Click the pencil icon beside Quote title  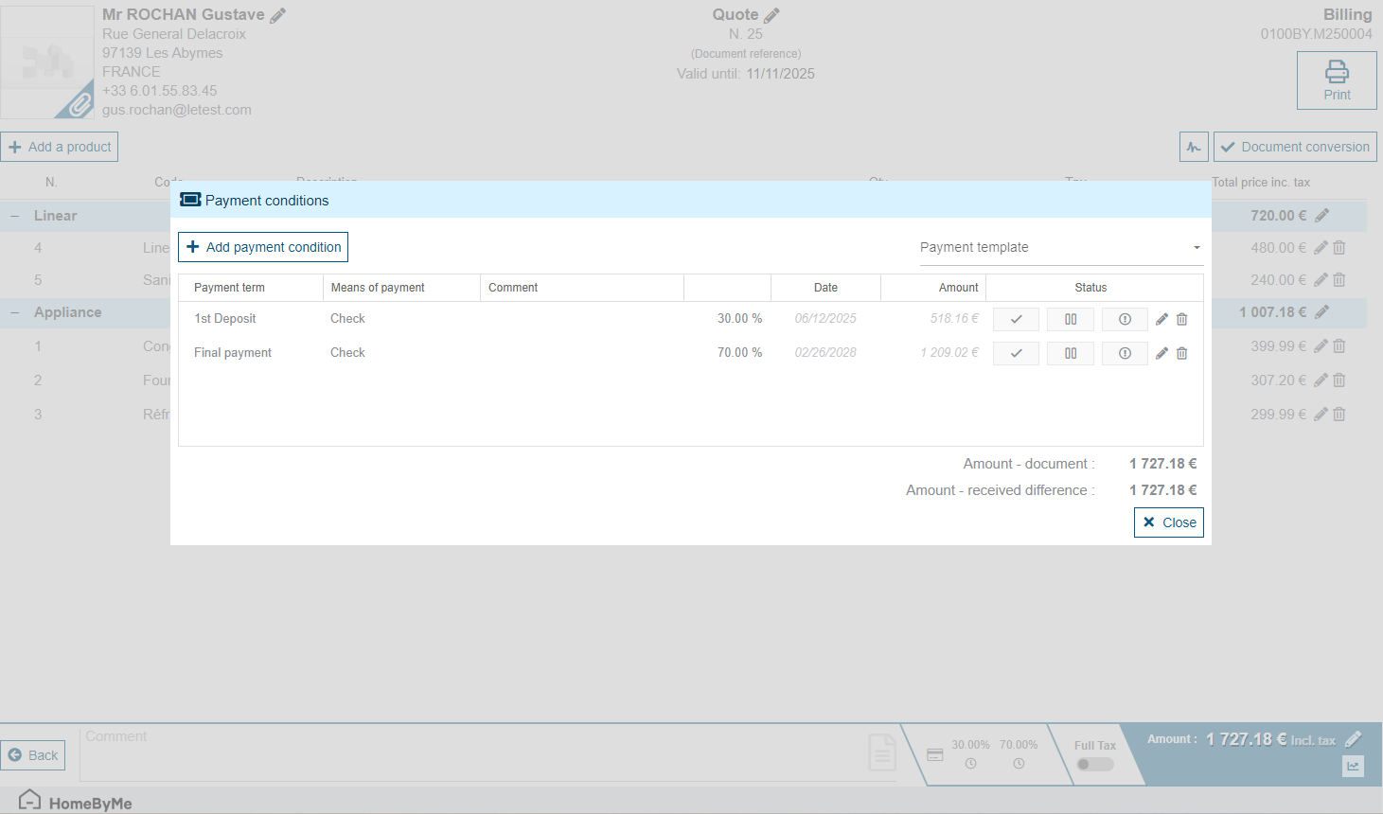point(772,15)
